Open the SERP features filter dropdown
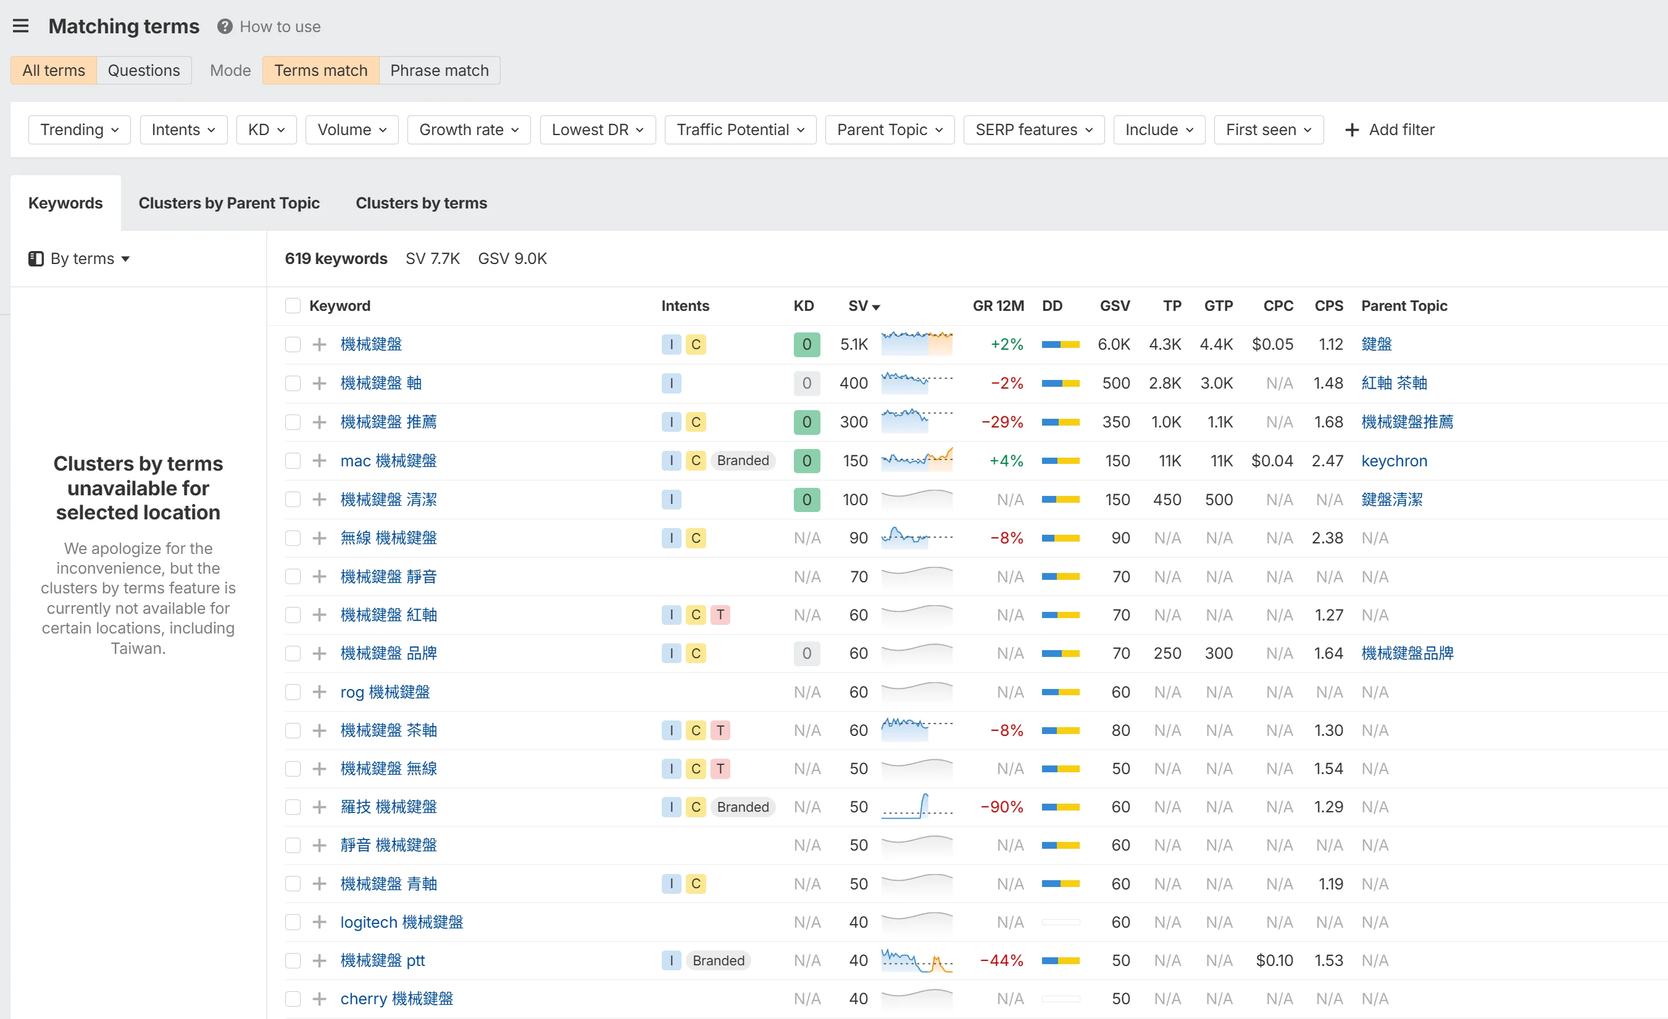1668x1019 pixels. 1033,130
